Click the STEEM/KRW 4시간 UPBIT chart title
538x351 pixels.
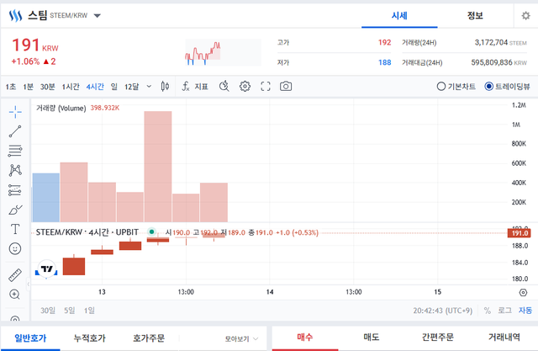(x=87, y=232)
